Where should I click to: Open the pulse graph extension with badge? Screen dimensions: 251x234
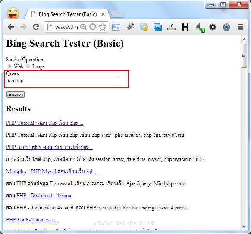click(x=200, y=28)
